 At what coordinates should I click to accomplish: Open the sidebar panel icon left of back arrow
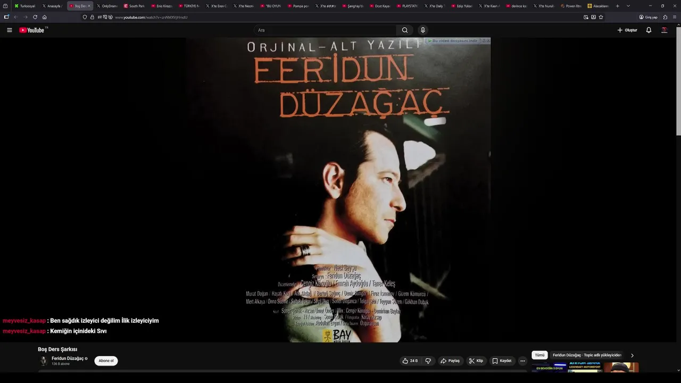click(x=6, y=17)
